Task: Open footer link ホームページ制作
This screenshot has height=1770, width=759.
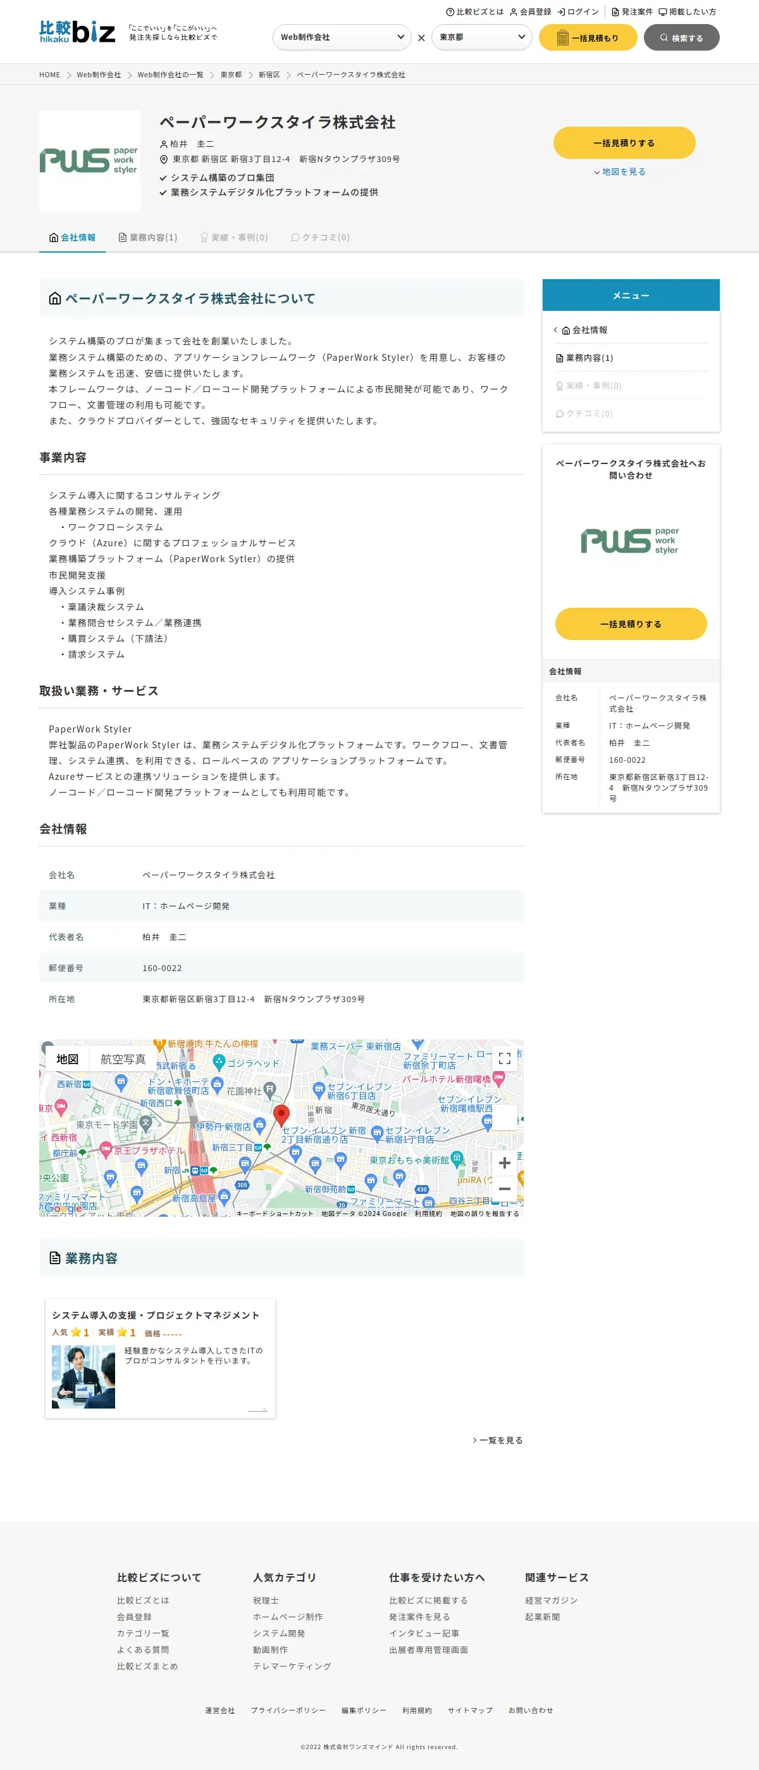Action: click(288, 1617)
